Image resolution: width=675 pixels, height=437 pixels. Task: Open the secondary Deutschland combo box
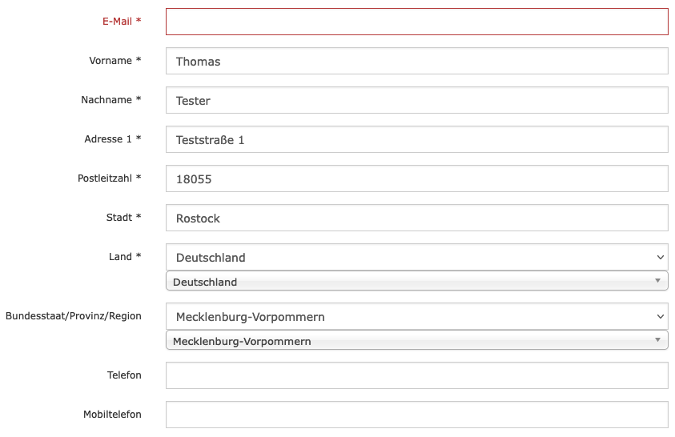[408, 281]
